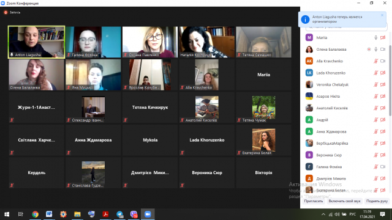Screen dimensions: 392x220
Task: Click the camera-off icon for Анатолий Киселёв in list
Action: pyautogui.click(x=383, y=108)
